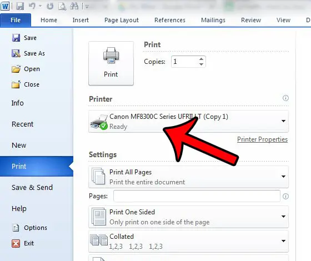Click the Printer section info icon

coord(285,98)
